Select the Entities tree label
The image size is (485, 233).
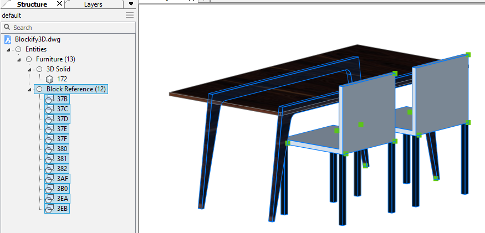36,49
